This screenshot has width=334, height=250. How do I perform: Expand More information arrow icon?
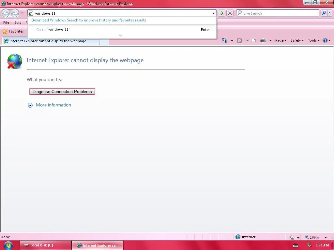point(30,105)
